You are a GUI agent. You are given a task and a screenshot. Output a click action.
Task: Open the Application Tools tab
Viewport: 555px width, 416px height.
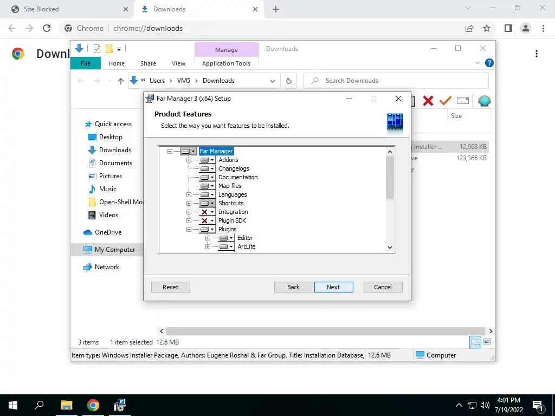[226, 63]
